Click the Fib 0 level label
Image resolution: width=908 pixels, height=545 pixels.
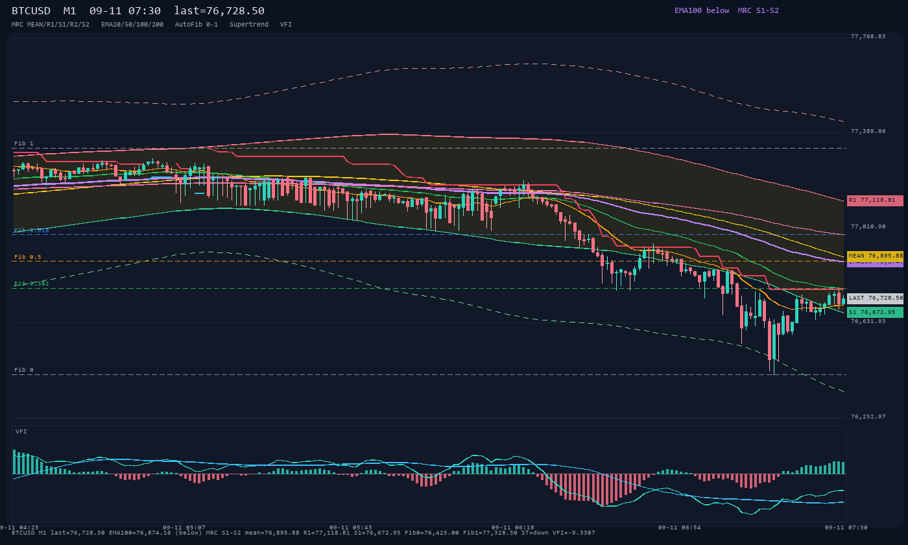[24, 370]
